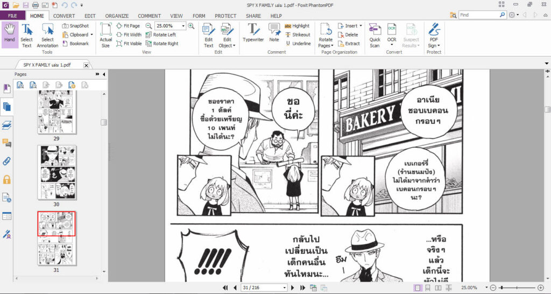Start a Quick Scan
Image resolution: width=551 pixels, height=294 pixels.
click(x=375, y=36)
